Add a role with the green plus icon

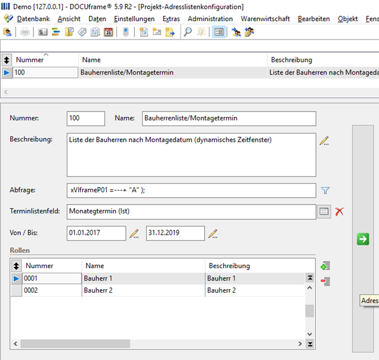coord(325,266)
